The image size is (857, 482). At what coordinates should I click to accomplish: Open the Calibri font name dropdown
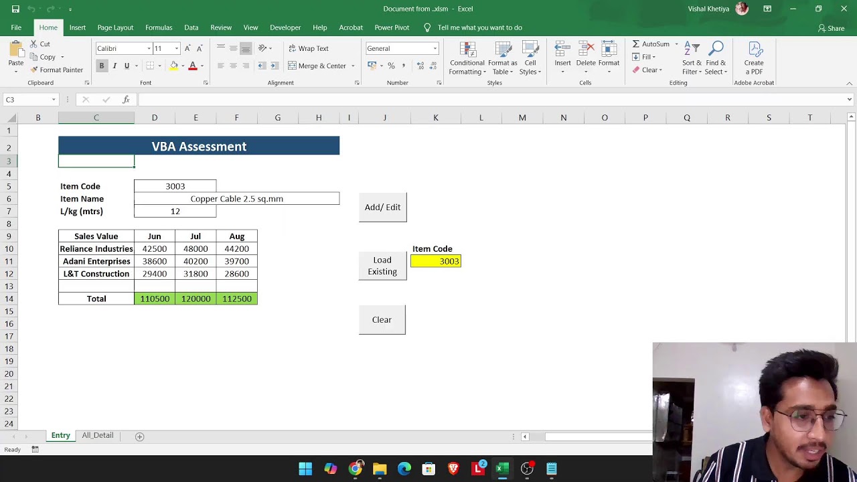click(149, 49)
